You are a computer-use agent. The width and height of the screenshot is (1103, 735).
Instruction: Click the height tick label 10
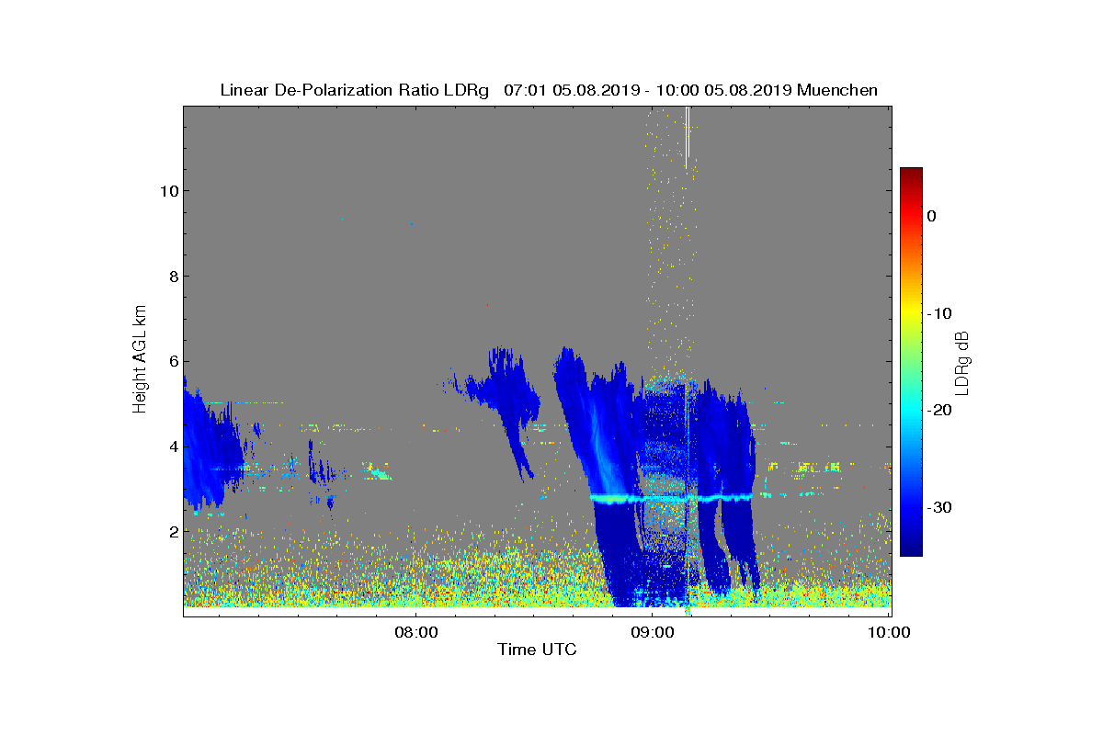(167, 191)
